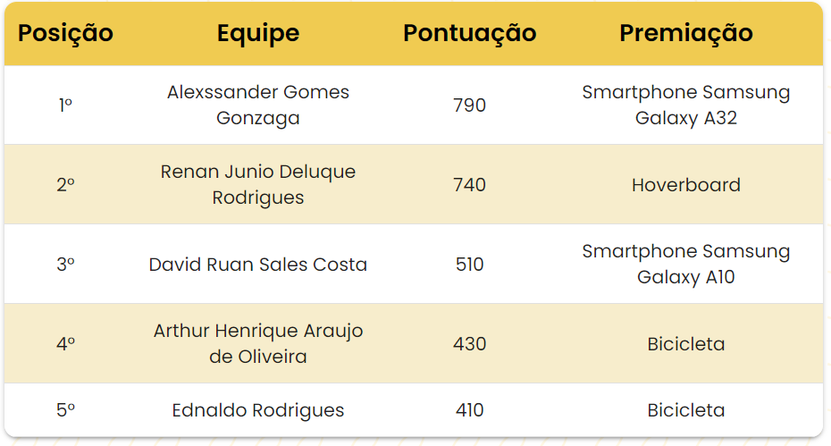Select the score 410
The width and height of the screenshot is (831, 446).
(x=469, y=410)
